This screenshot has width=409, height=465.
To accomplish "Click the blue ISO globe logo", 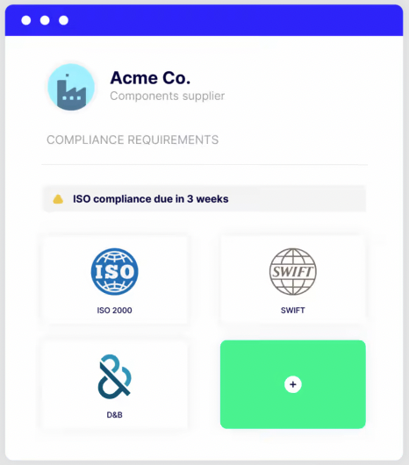I will pyautogui.click(x=114, y=271).
